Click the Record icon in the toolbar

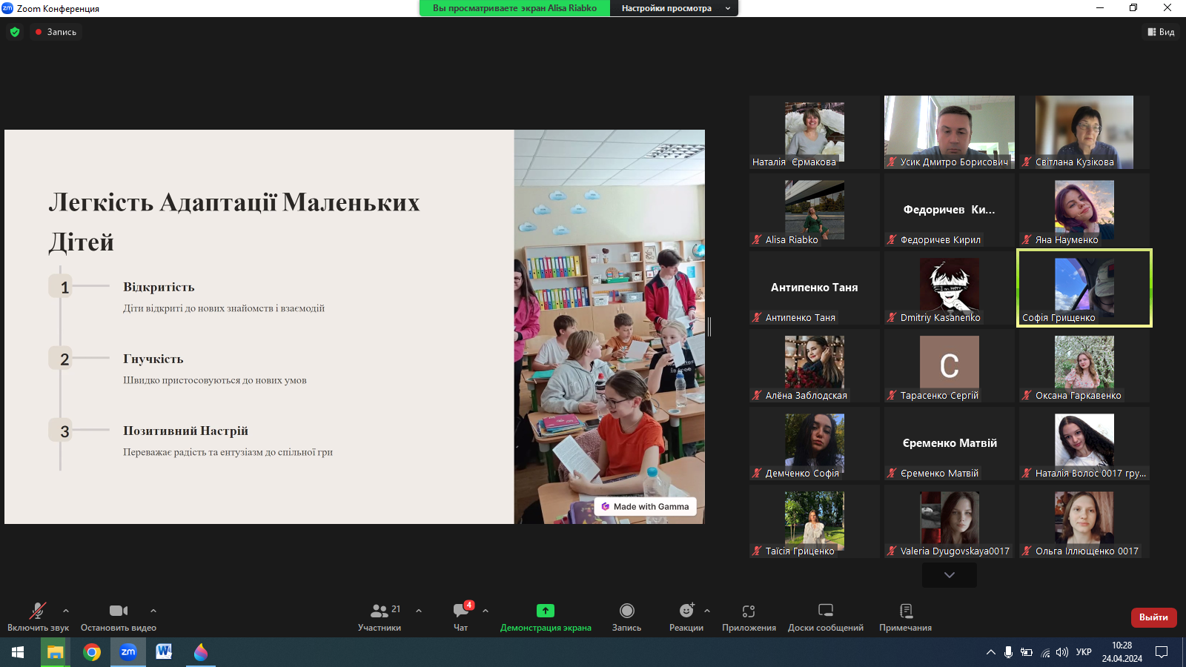click(627, 611)
